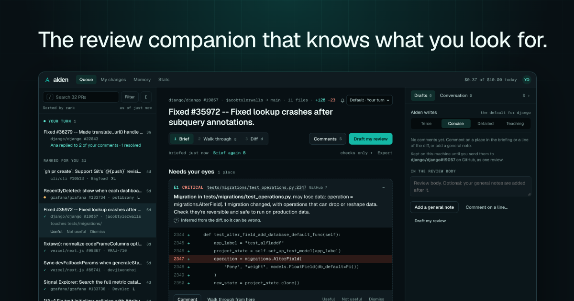The image size is (574, 301).
Task: Switch to the Queue tab
Action: coord(86,80)
